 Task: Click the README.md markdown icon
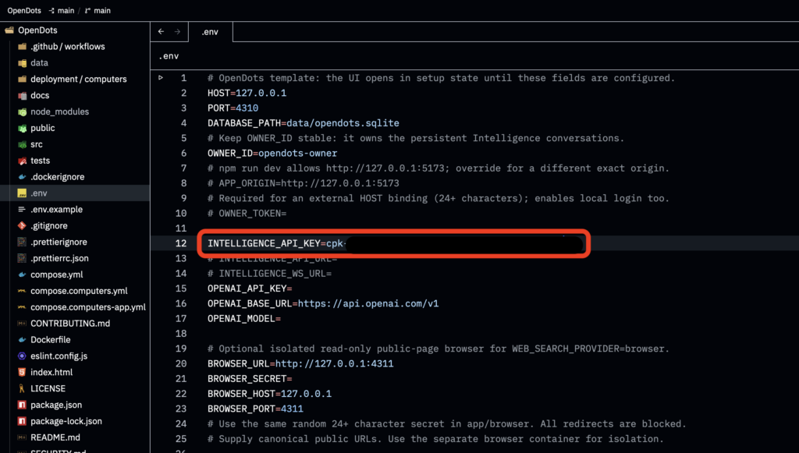coord(22,437)
